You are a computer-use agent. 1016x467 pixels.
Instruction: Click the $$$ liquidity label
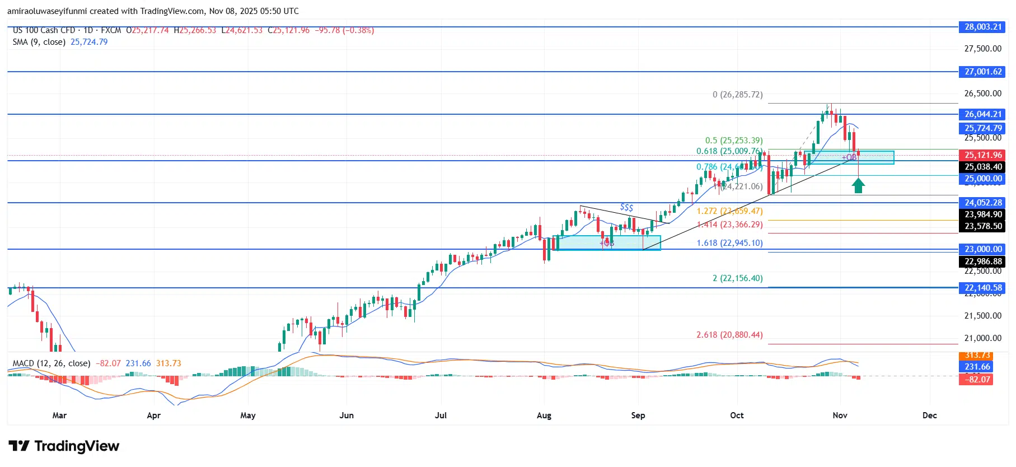[626, 208]
